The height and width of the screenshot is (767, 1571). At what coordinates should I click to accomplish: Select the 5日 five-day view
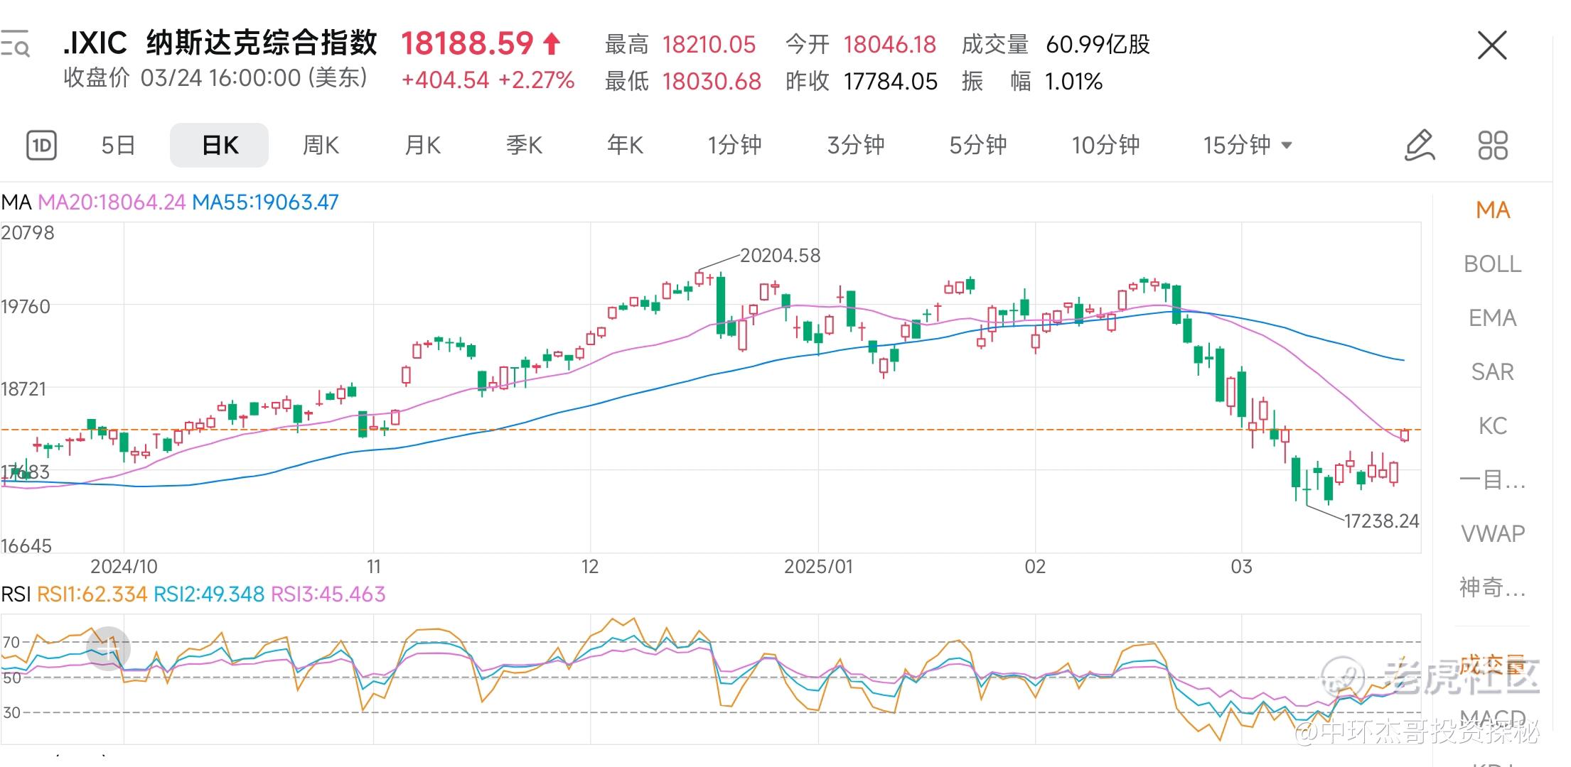pos(118,146)
